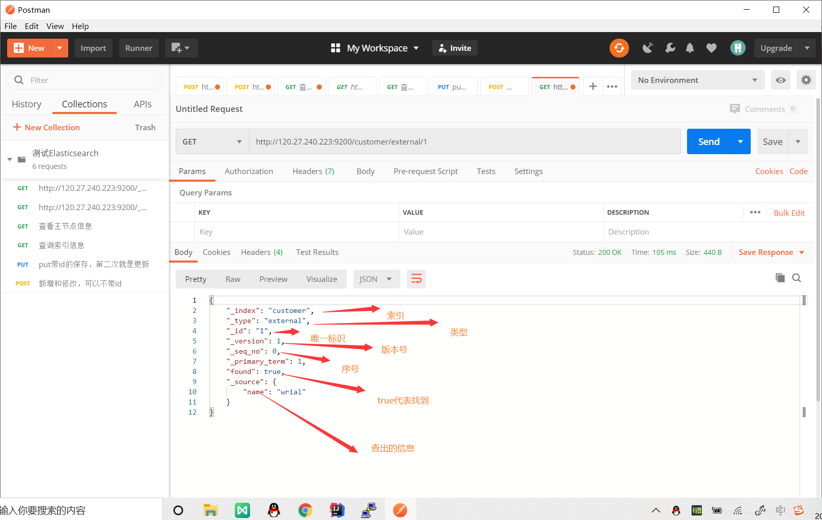Open QQ penguin taskbar icon
Viewport: 822px width, 520px height.
point(274,510)
